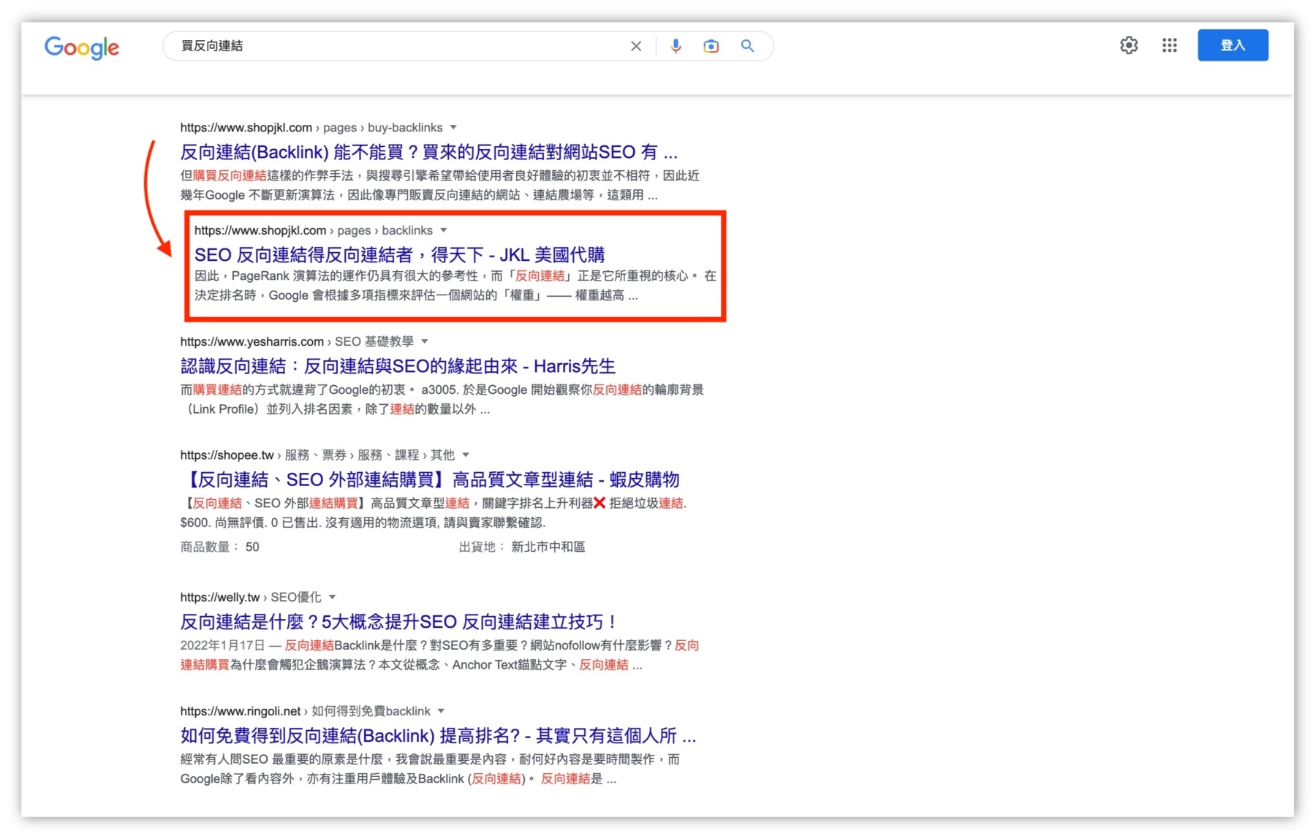This screenshot has width=1316, height=839.
Task: Open the settings gear icon
Action: click(1129, 45)
